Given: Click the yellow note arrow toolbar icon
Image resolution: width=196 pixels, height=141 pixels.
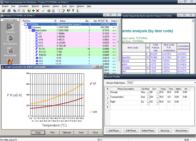Looking at the screenshot, I should point(29,11).
